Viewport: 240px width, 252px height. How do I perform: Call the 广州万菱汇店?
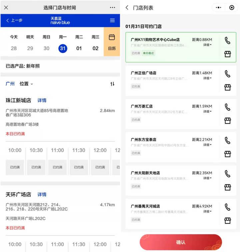coord(228,107)
